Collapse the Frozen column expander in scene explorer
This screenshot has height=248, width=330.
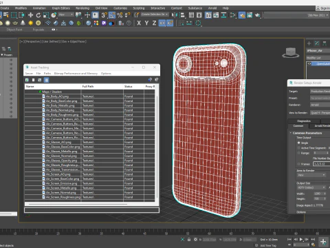tap(2, 55)
